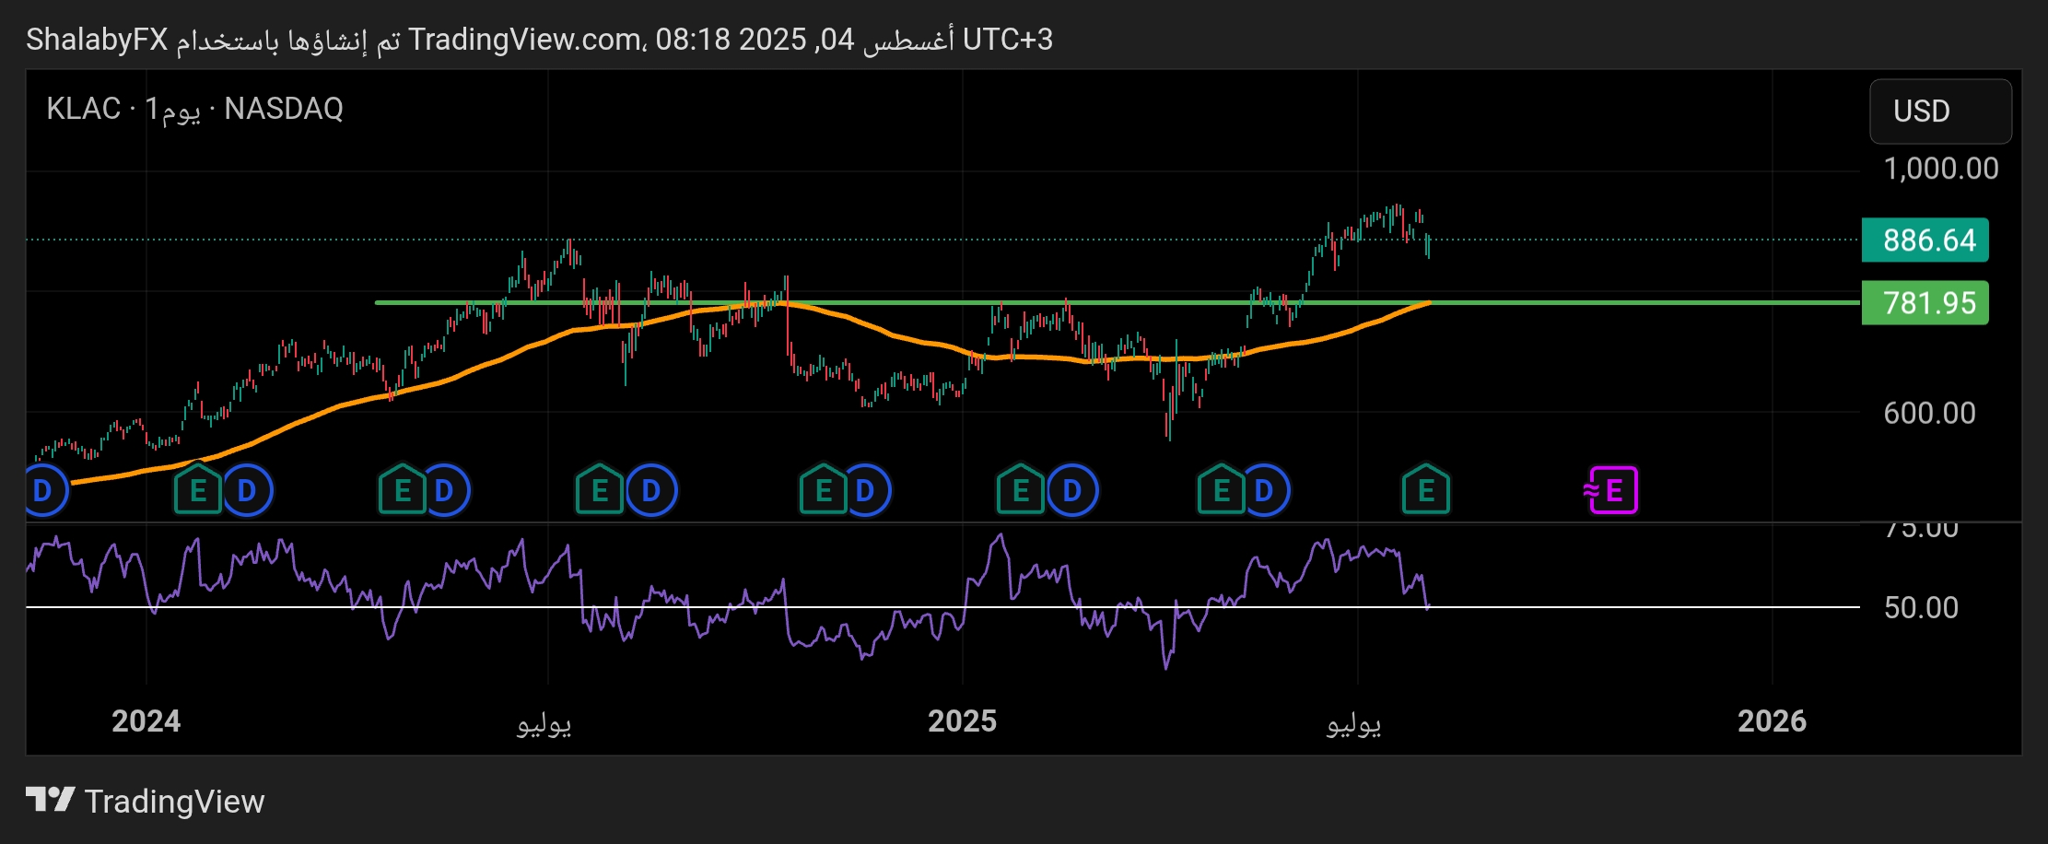
Task: Click the latest green earnings E marker
Action: click(1425, 490)
